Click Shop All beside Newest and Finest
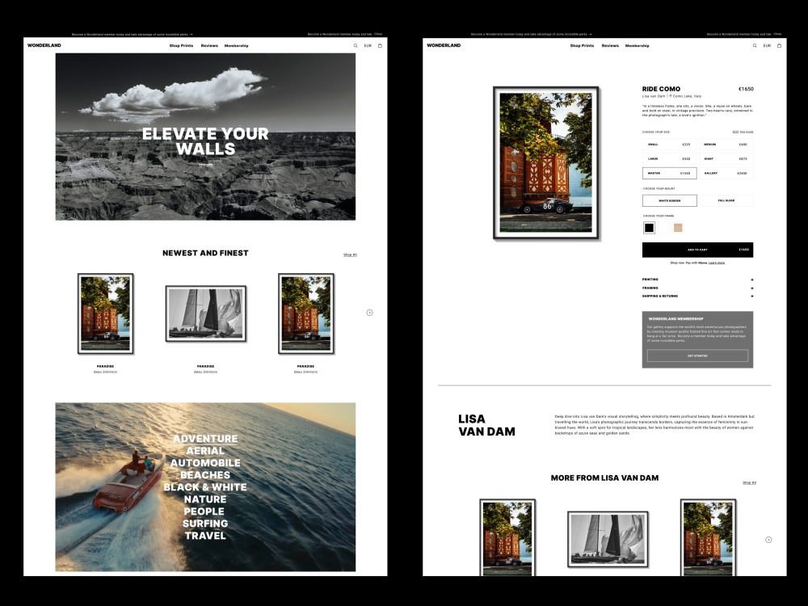The width and height of the screenshot is (808, 606). pyautogui.click(x=350, y=255)
